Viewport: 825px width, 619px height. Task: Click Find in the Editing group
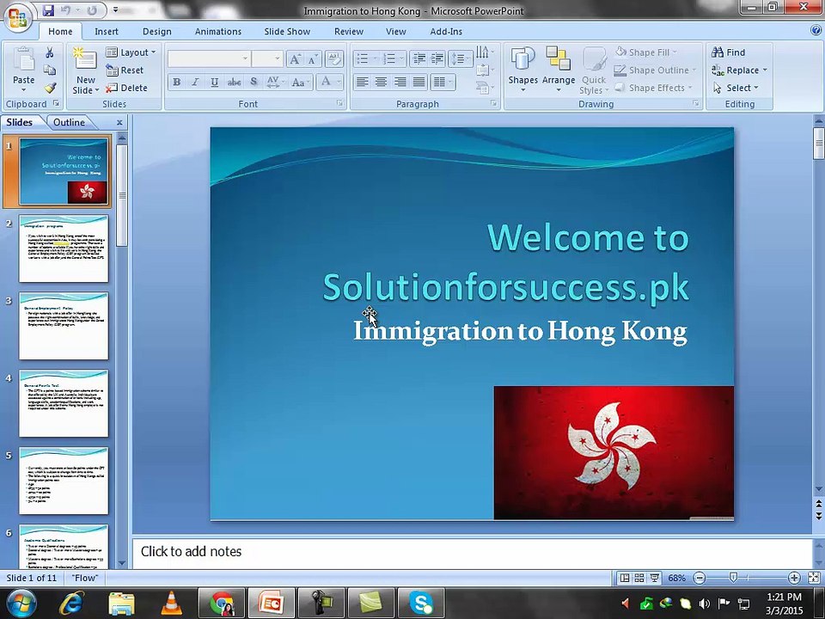click(728, 52)
